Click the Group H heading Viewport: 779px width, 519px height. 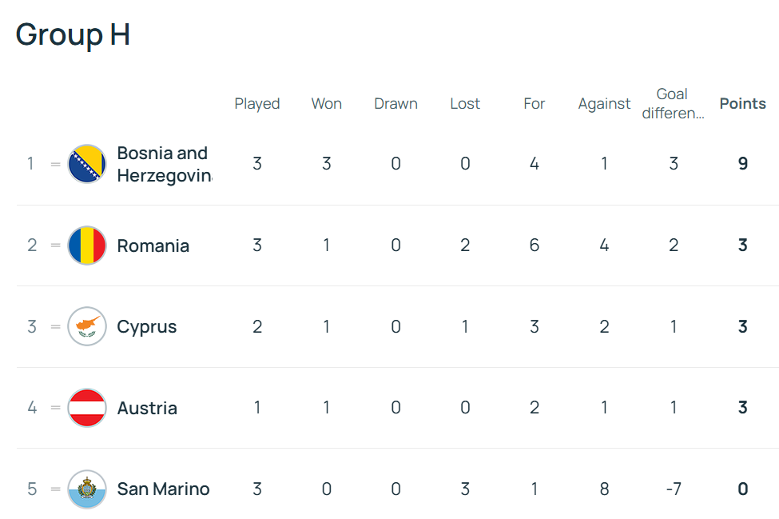(x=73, y=35)
